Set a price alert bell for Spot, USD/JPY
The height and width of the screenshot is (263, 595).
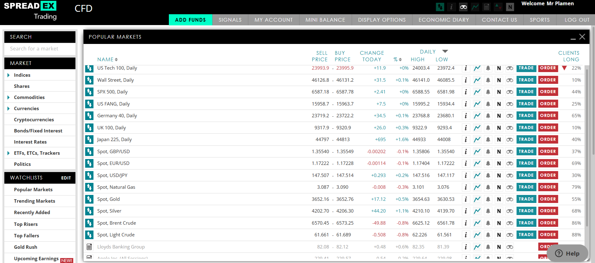pyautogui.click(x=488, y=175)
